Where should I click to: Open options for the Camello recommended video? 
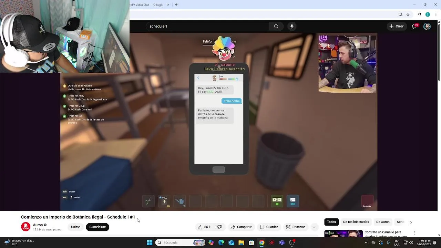click(x=415, y=233)
